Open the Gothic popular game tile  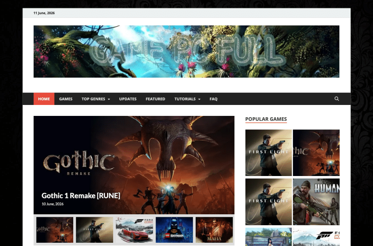point(316,153)
